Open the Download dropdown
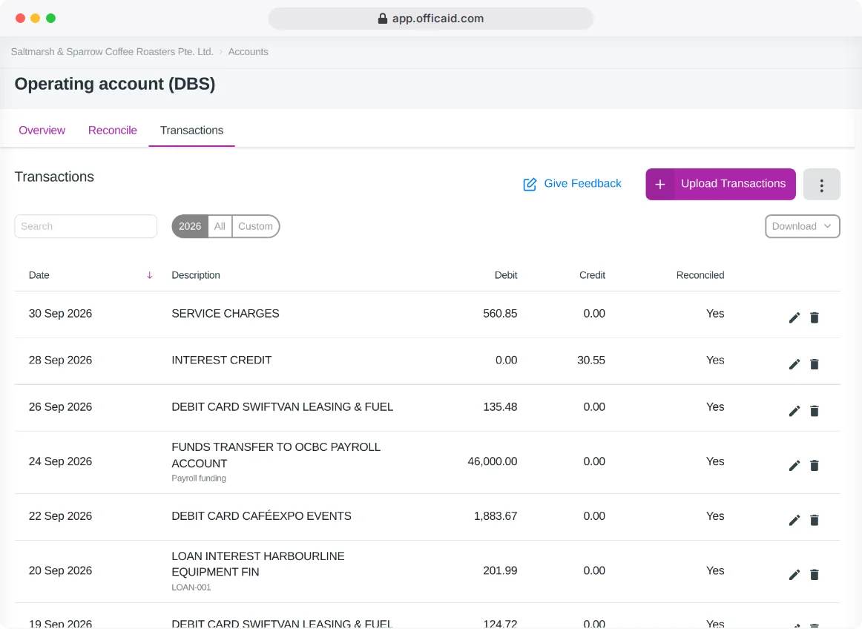The image size is (862, 629). tap(802, 226)
